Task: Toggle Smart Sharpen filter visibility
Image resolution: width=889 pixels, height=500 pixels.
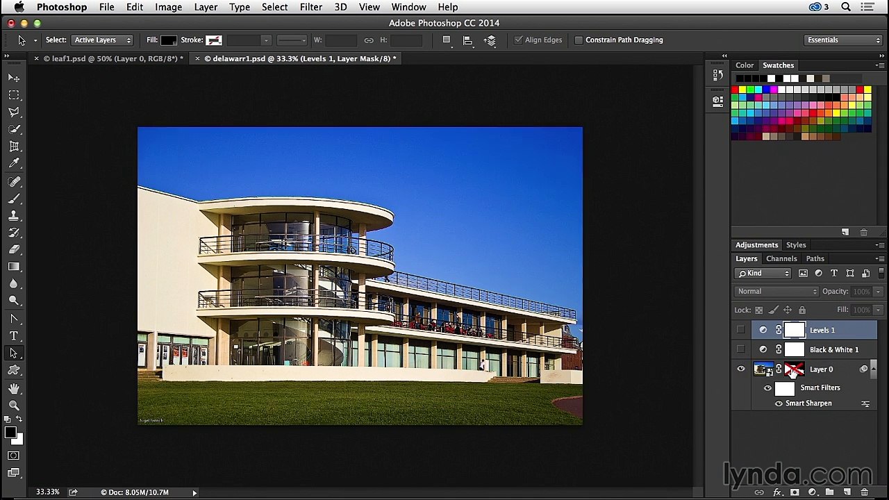Action: coord(779,403)
